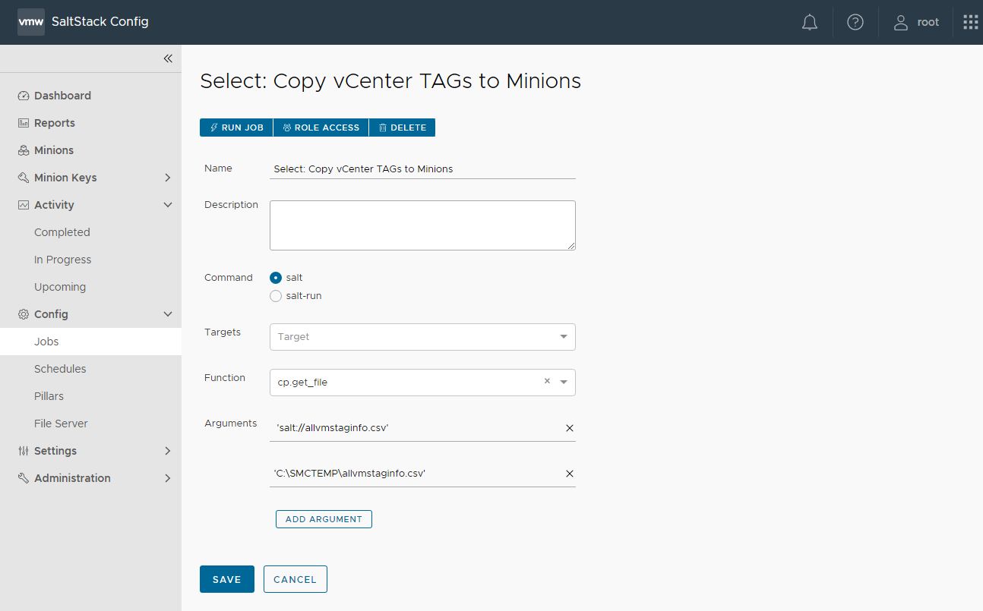Viewport: 983px width, 611px height.
Task: Remove the 'salt://allvmstaginfo.csv' argument
Action: point(570,428)
